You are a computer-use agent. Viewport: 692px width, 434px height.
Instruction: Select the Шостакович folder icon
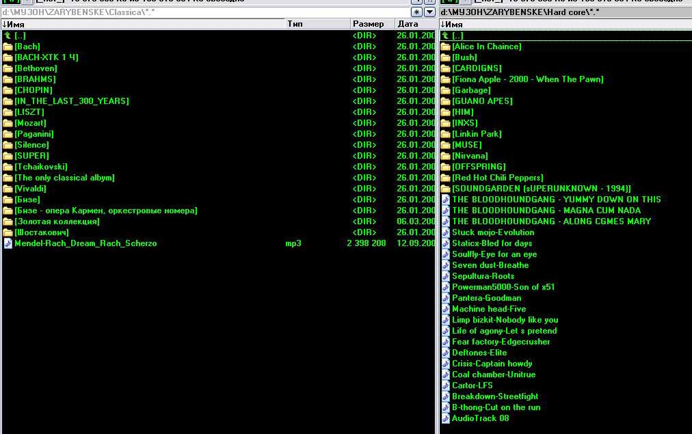(x=8, y=232)
